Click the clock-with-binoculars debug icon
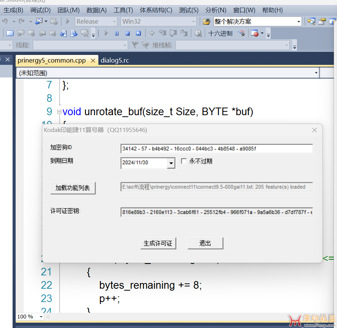This screenshot has width=337, height=328. 198,33
